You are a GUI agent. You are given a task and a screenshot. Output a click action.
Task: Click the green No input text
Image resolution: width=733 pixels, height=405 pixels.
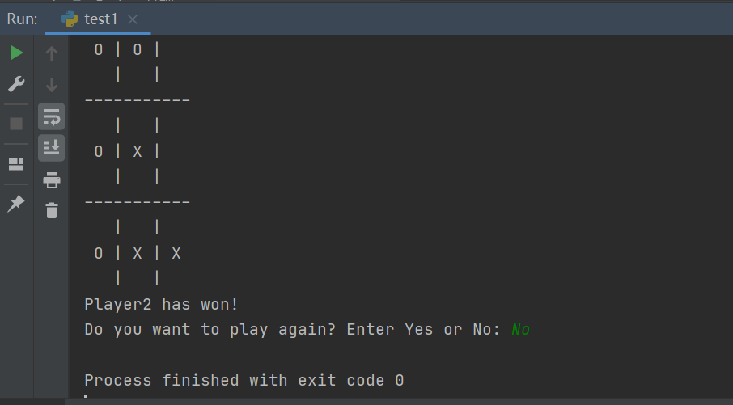[x=520, y=329]
